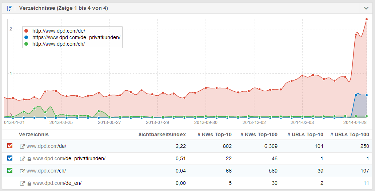Sort by the Verzeichnis column header
375x191 pixels.
pos(34,134)
